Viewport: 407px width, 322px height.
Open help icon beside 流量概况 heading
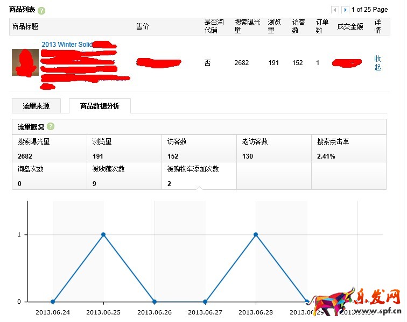[51, 126]
